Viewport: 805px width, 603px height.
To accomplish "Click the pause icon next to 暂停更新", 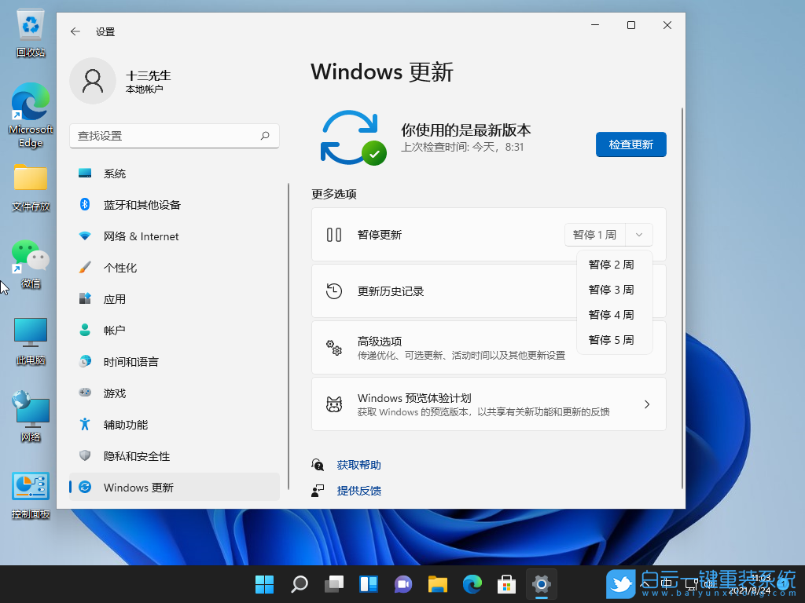I will click(x=336, y=234).
